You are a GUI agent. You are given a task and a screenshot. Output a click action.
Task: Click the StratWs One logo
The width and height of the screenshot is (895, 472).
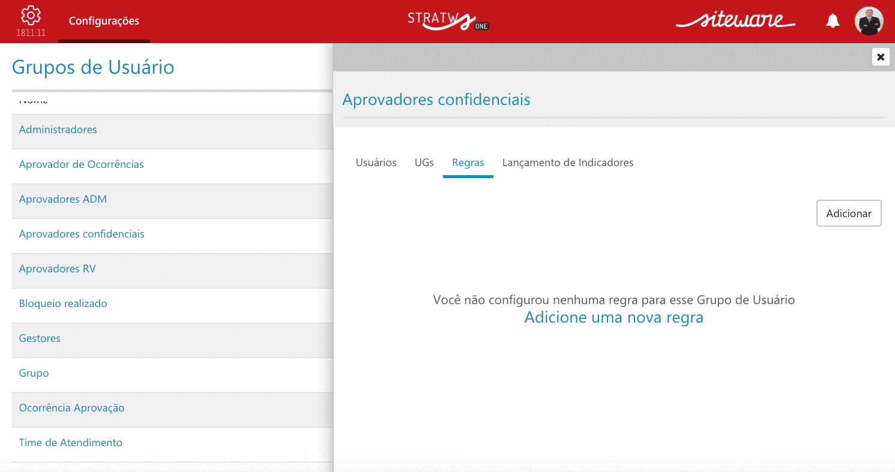(x=448, y=20)
